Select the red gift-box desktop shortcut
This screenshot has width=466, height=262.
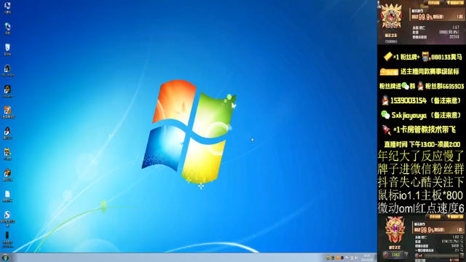point(7,175)
